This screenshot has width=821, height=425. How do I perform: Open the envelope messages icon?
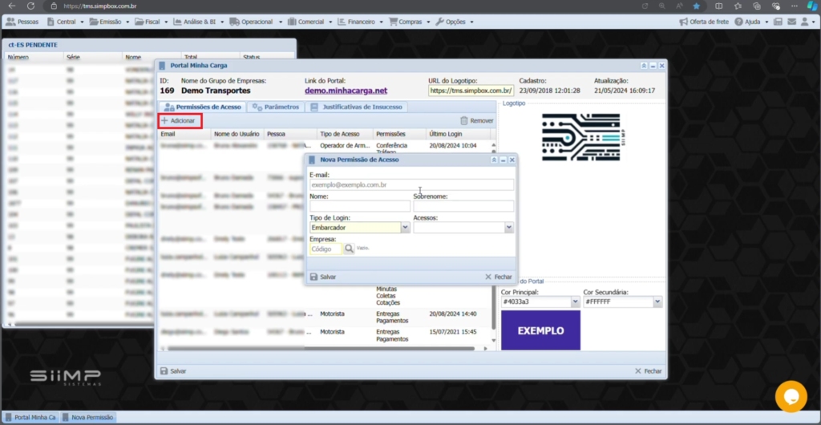[791, 22]
